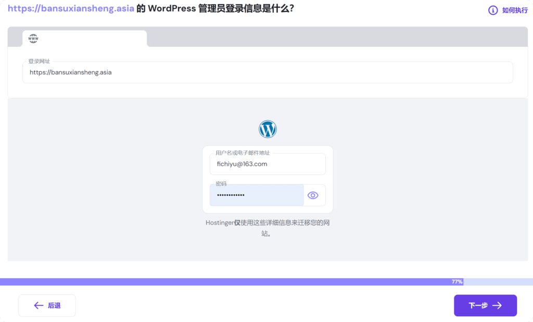The image size is (533, 322).
Task: Click the www globe icon in the tab
Action: (33, 39)
